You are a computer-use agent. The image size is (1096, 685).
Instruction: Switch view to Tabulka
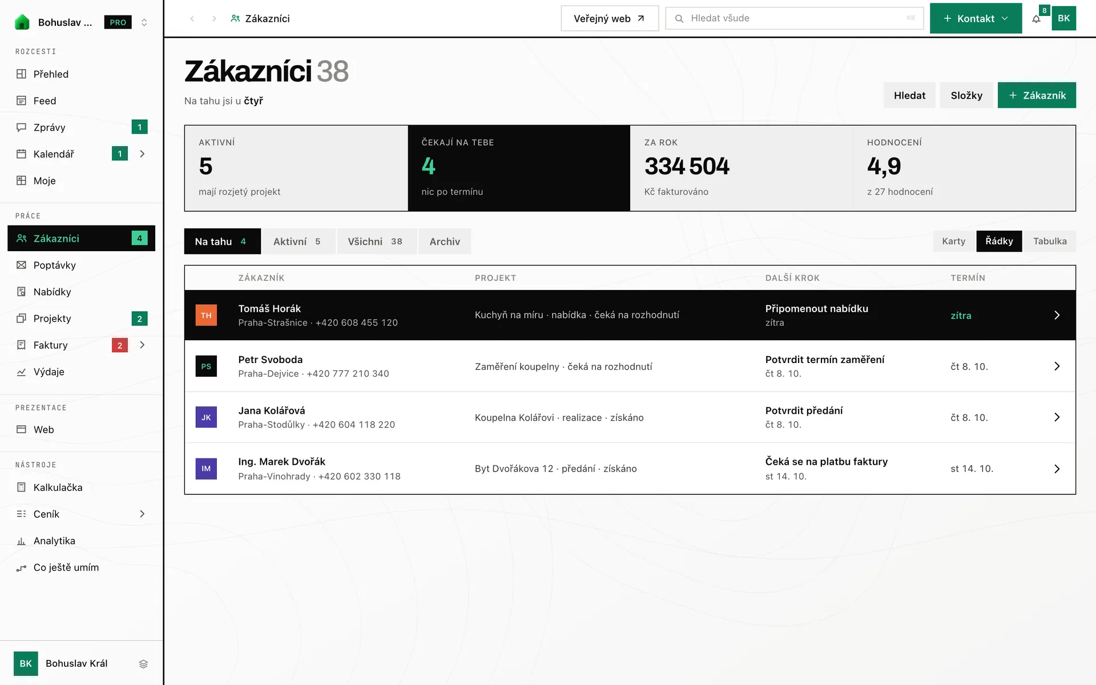point(1050,241)
